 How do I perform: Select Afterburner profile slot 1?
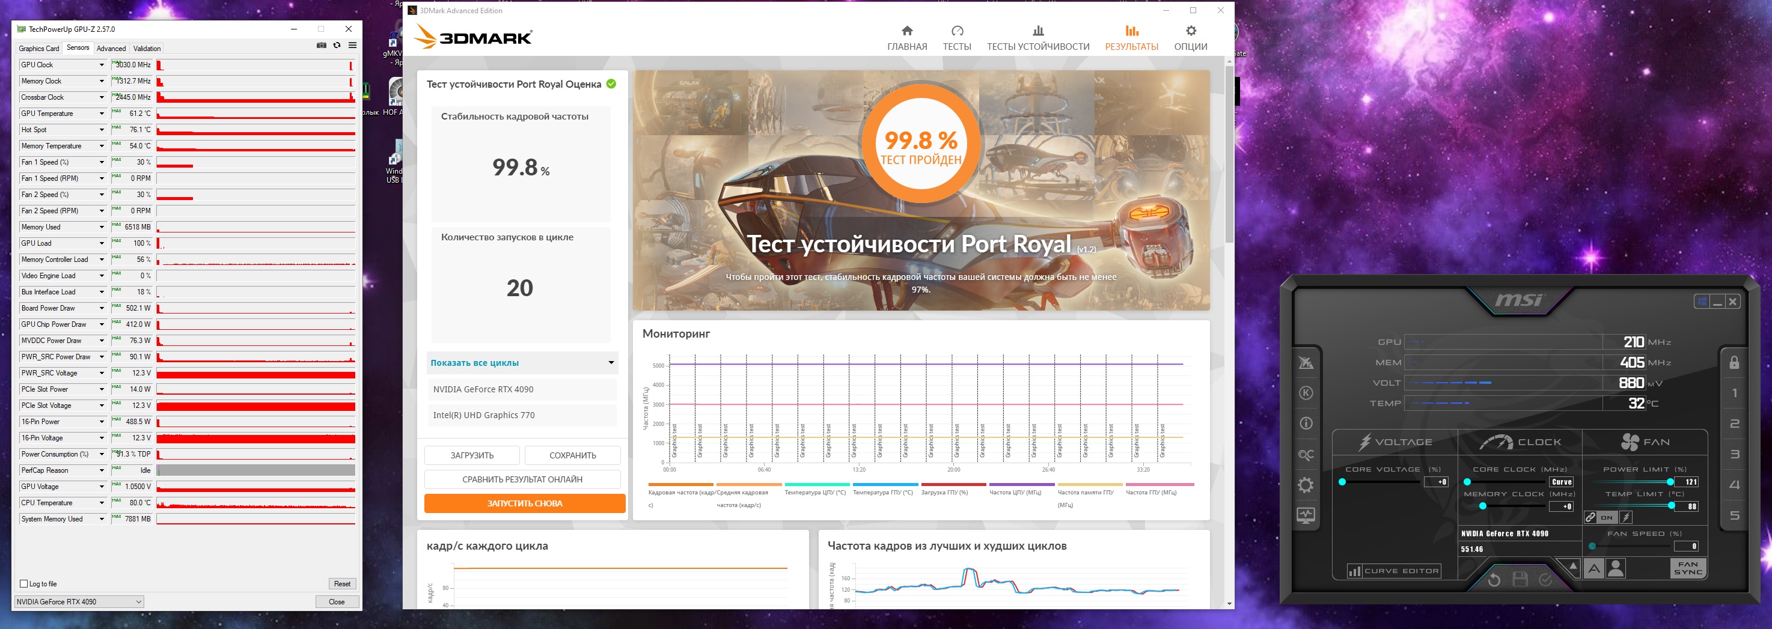coord(1734,394)
